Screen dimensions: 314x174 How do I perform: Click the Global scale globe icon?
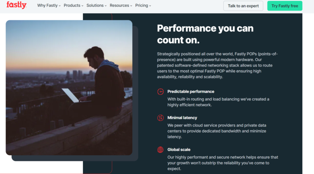(x=160, y=149)
